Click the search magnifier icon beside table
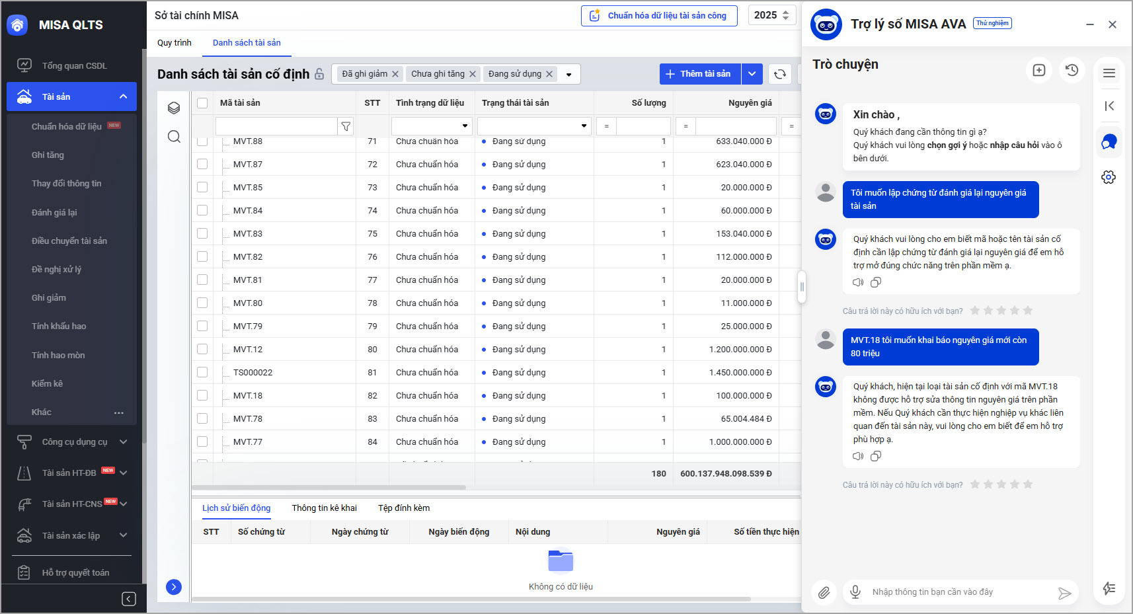1133x614 pixels. (174, 137)
